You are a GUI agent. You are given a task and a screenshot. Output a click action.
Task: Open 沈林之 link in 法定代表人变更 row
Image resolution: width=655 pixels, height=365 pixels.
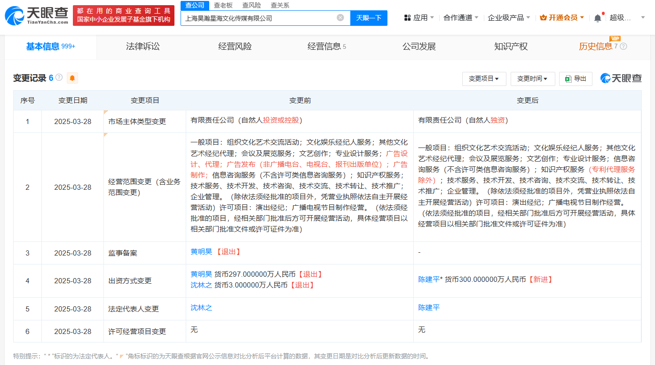pyautogui.click(x=201, y=308)
